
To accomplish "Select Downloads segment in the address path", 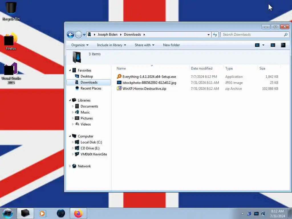I will click(132, 35).
